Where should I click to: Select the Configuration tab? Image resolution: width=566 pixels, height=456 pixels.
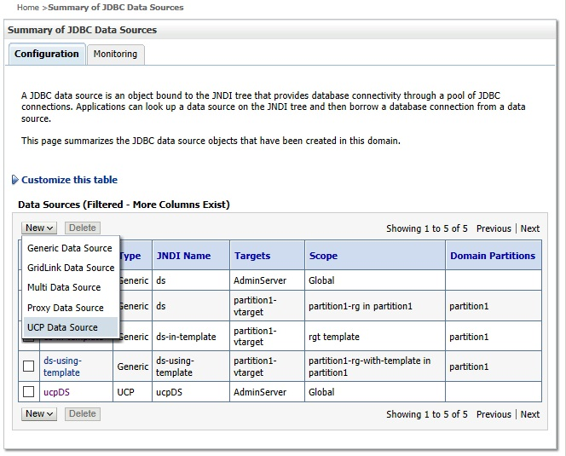pos(47,54)
